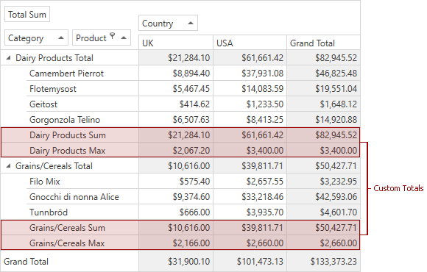Select the Tunnbröd row header
This screenshot has width=427, height=272.
point(82,212)
